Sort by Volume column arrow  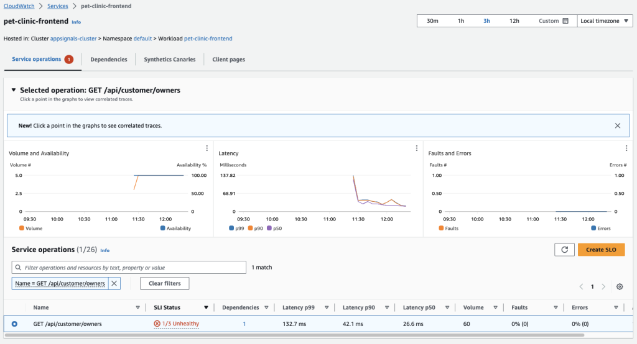coord(495,307)
